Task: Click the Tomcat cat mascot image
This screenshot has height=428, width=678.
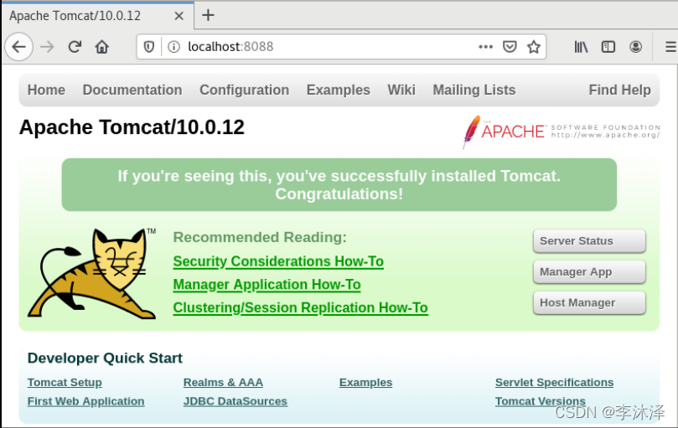Action: click(92, 274)
